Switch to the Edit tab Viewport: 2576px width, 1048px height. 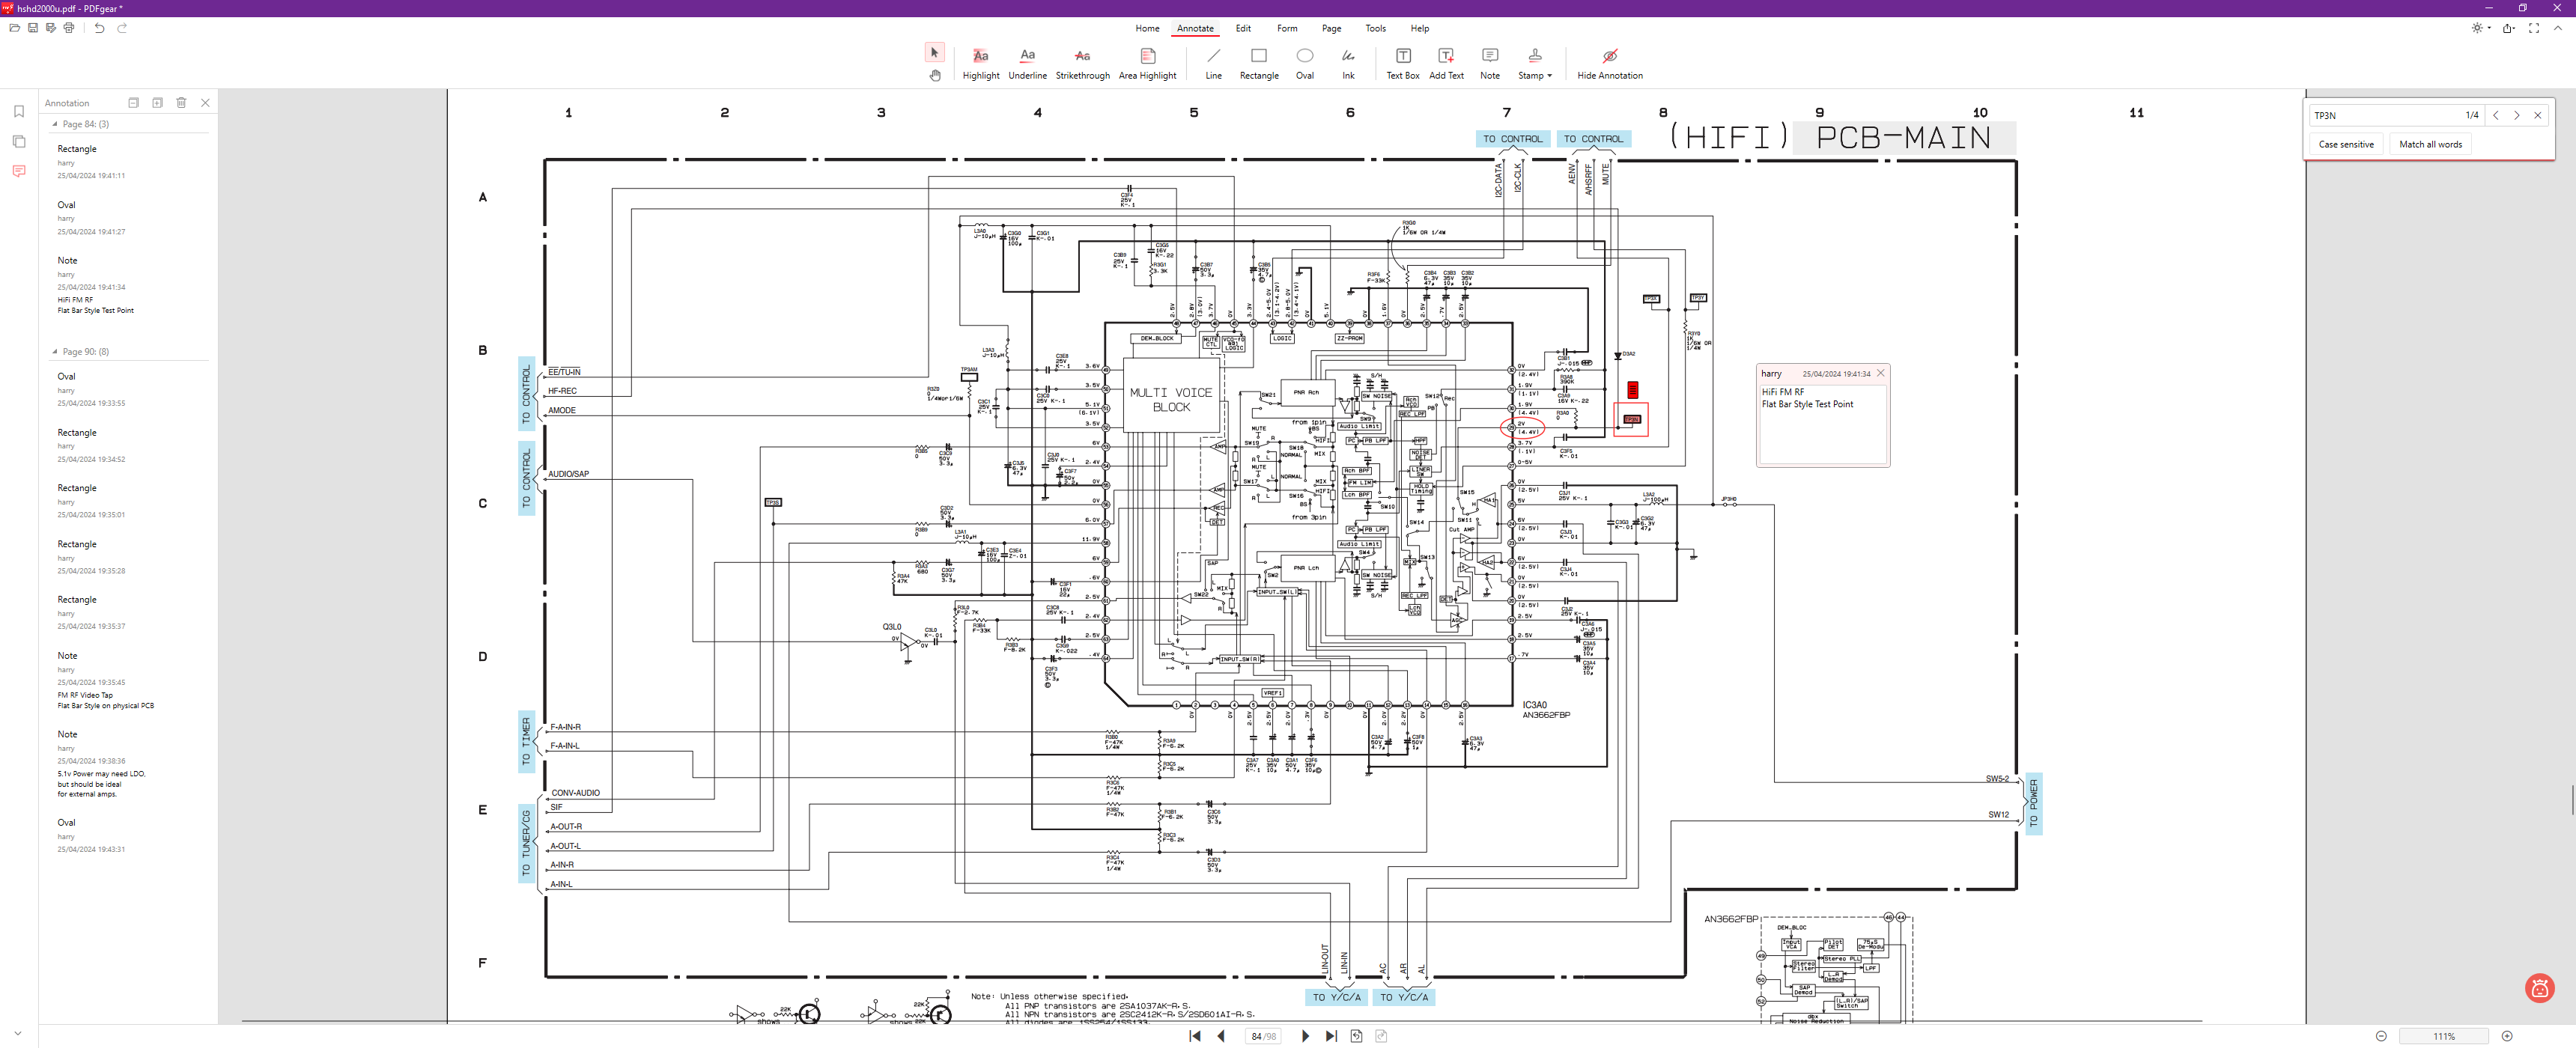pyautogui.click(x=1243, y=28)
